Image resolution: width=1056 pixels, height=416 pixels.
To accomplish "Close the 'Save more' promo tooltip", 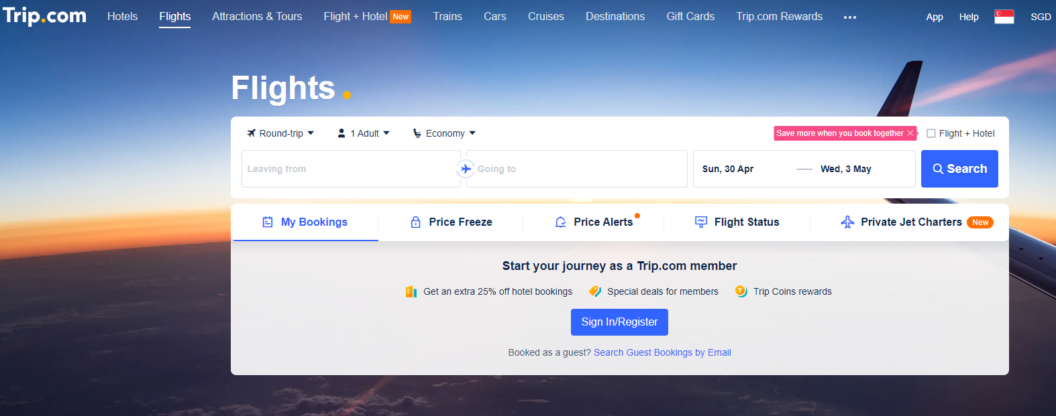I will click(910, 133).
